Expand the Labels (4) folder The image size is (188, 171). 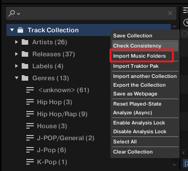click(x=17, y=66)
